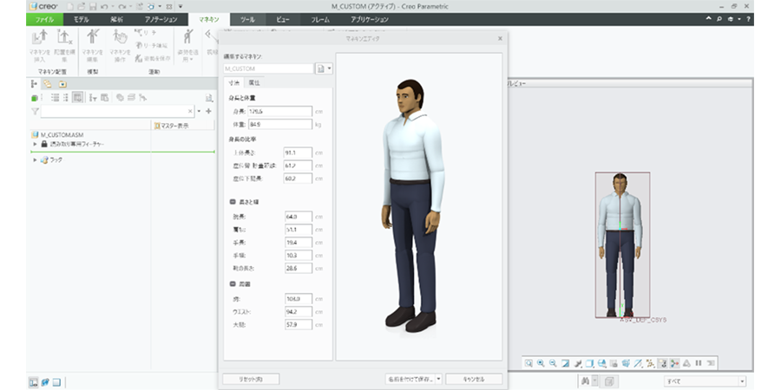
Task: Switch to the 属性 tab in the editor
Action: point(254,82)
